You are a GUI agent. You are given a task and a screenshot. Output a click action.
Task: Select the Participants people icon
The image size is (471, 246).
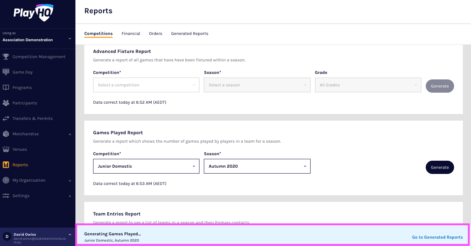[6, 103]
